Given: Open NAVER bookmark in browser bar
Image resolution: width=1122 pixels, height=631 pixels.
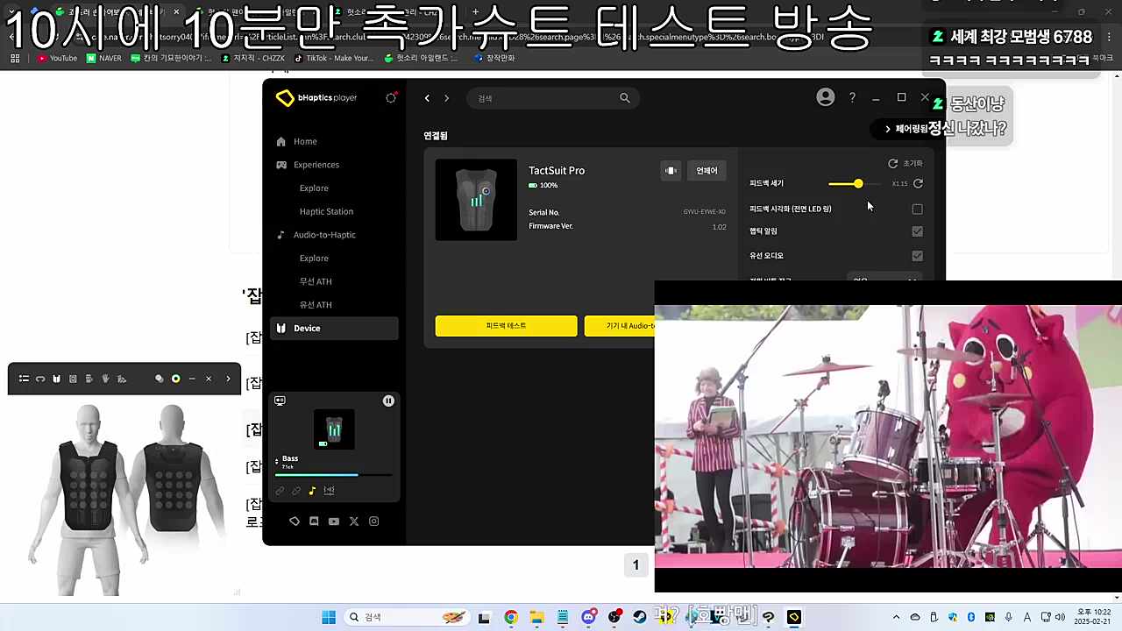Looking at the screenshot, I should [x=104, y=58].
